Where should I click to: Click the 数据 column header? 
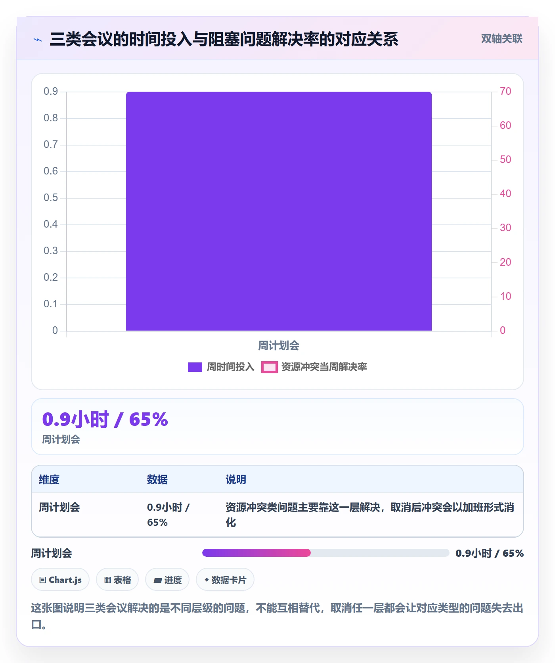click(157, 479)
